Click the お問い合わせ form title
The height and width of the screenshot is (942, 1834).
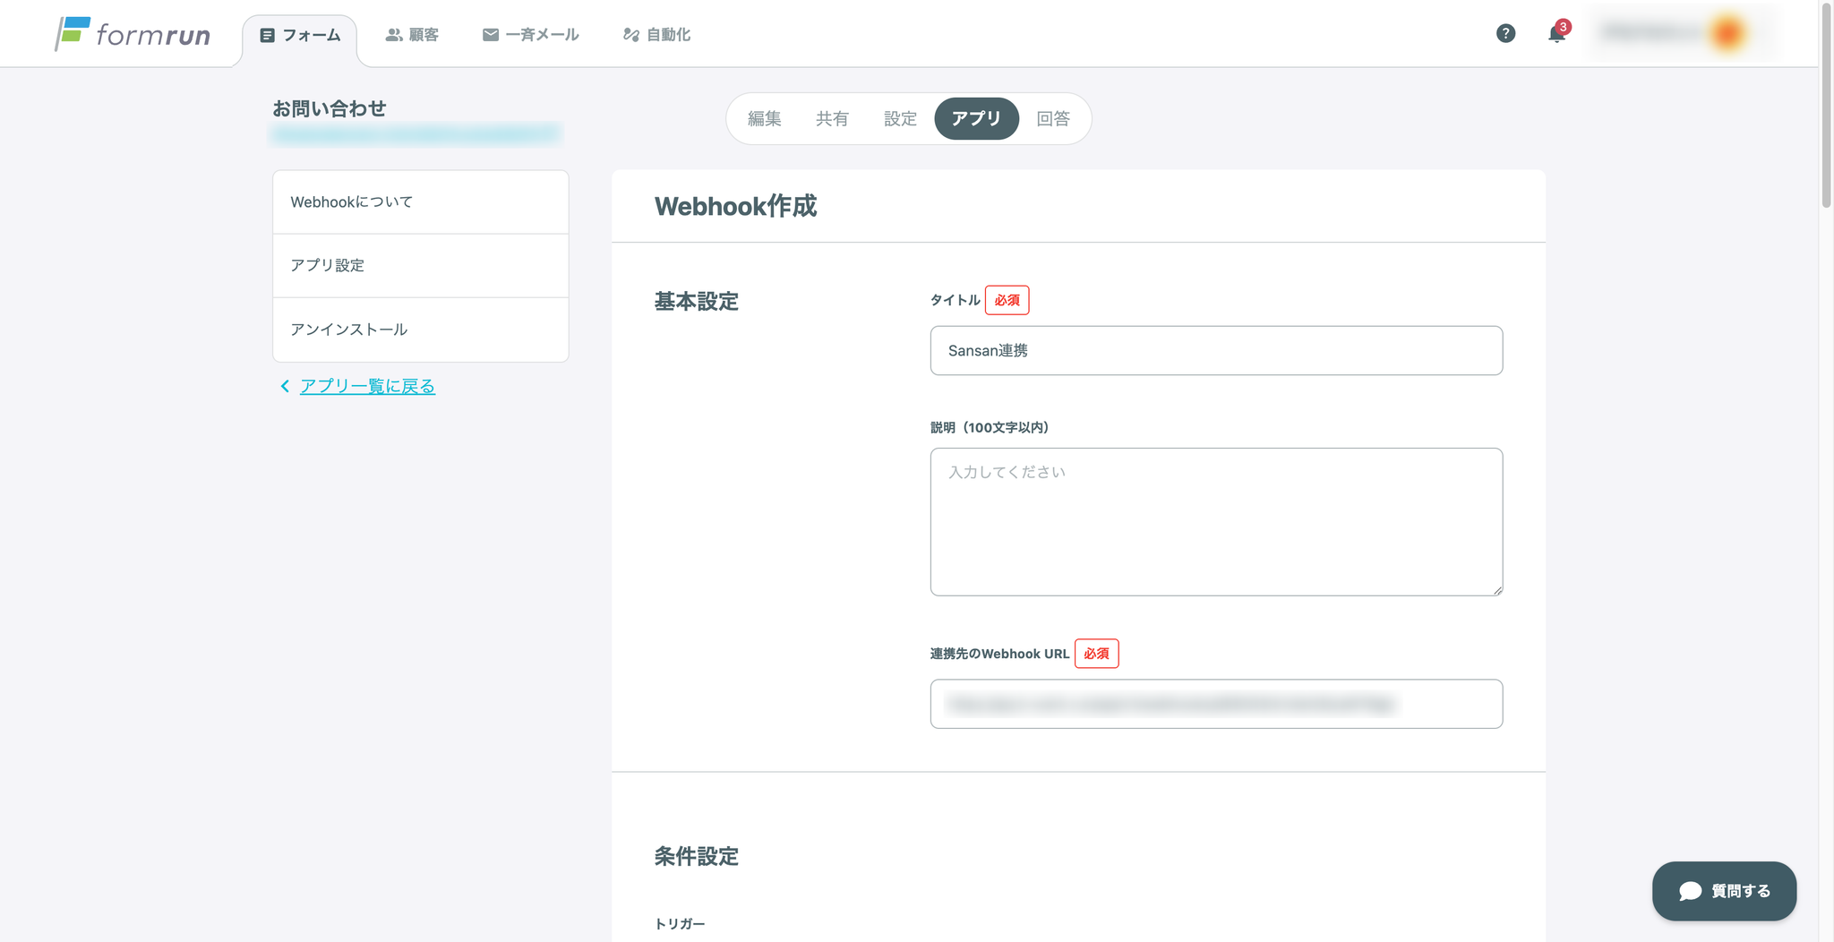(x=330, y=108)
